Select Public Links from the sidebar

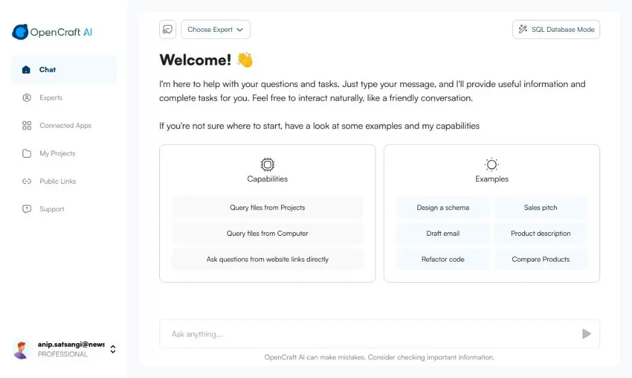click(56, 181)
